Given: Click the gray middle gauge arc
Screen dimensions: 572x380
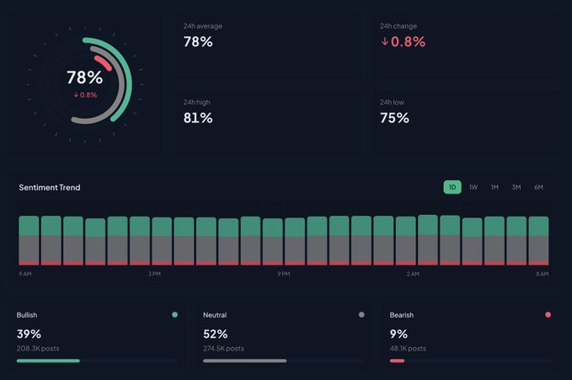Looking at the screenshot, I should tap(122, 88).
